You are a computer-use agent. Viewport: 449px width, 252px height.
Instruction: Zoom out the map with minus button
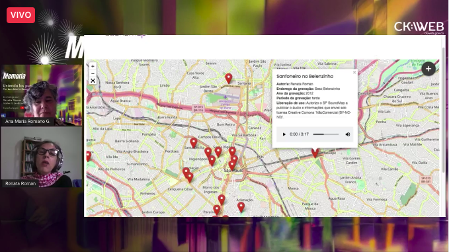pyautogui.click(x=93, y=73)
